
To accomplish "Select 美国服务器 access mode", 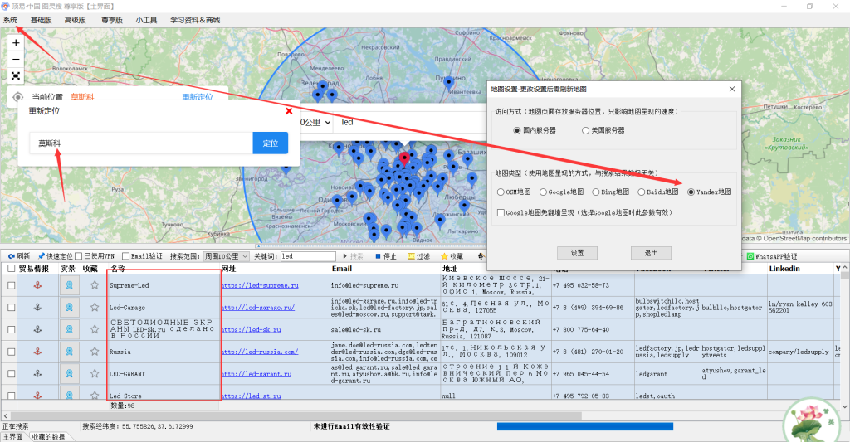I will coord(587,130).
